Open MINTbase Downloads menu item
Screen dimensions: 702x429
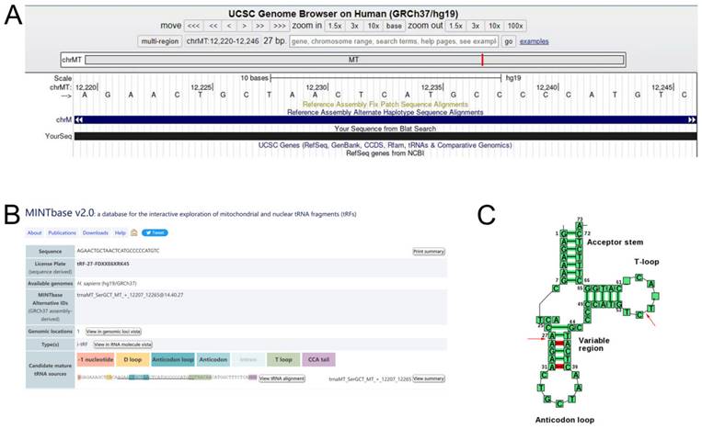(96, 232)
